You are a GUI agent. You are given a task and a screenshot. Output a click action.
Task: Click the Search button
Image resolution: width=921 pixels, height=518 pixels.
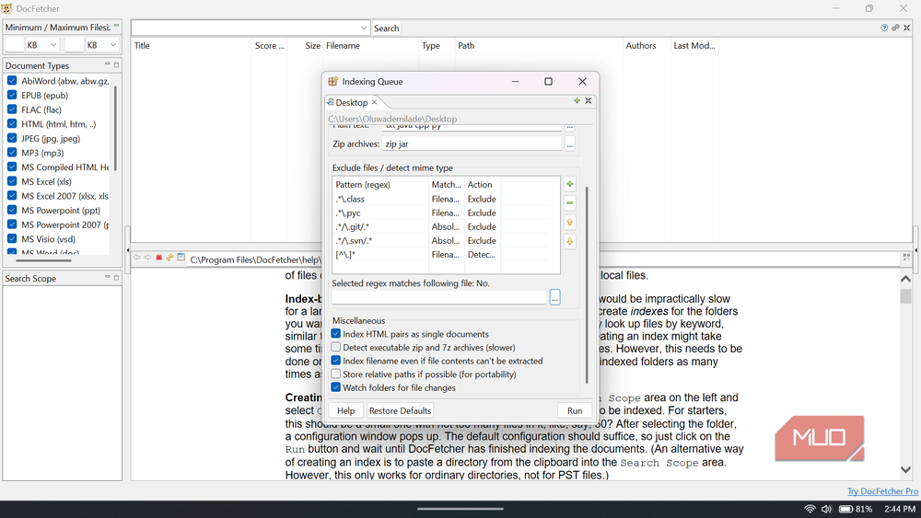pyautogui.click(x=387, y=29)
